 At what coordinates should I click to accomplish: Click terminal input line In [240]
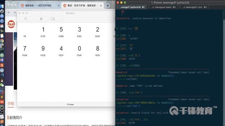tap(129, 92)
